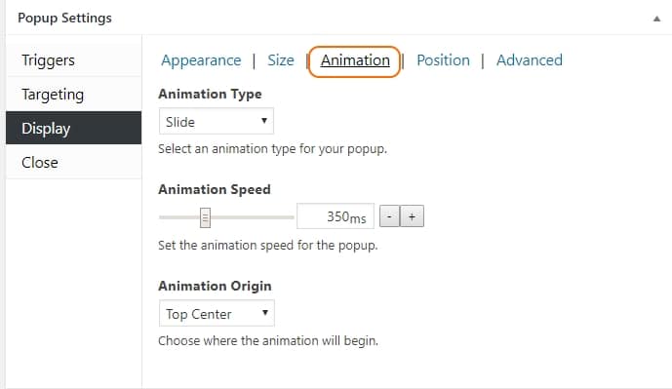This screenshot has height=389, width=672.
Task: Click the Animation Type dropdown arrow
Action: coord(264,121)
